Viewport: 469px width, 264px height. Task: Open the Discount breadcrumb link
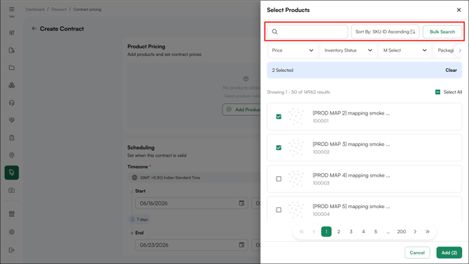(59, 9)
